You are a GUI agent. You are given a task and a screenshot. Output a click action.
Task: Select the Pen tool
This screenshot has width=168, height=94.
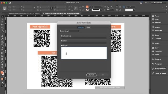[x=2, y=36]
